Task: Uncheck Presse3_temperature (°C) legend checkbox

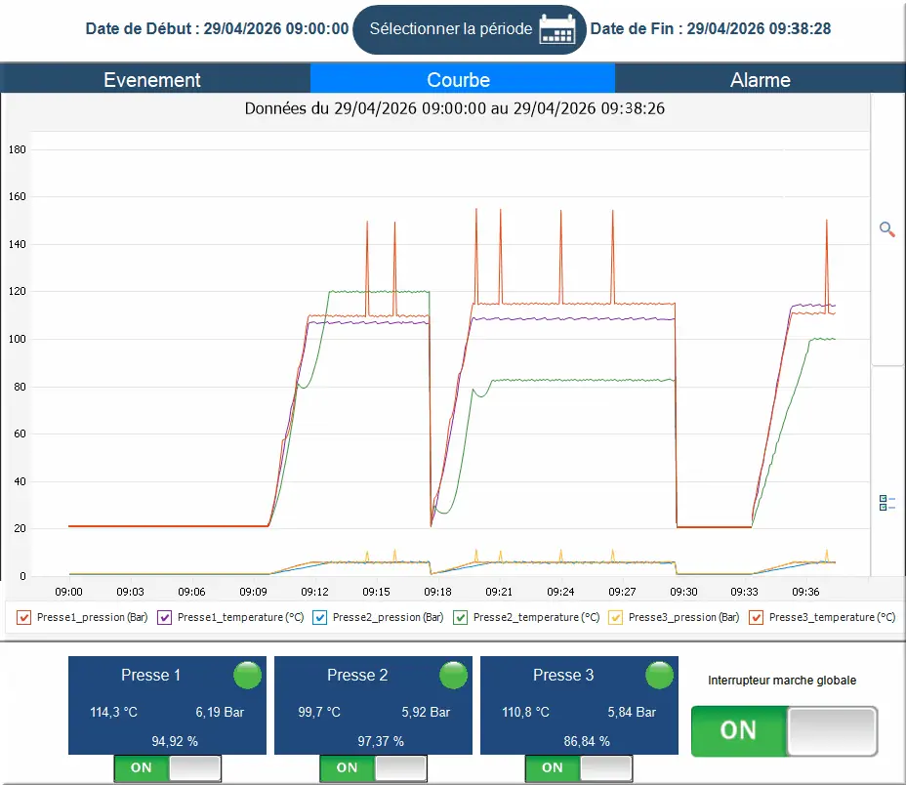Action: click(x=756, y=617)
